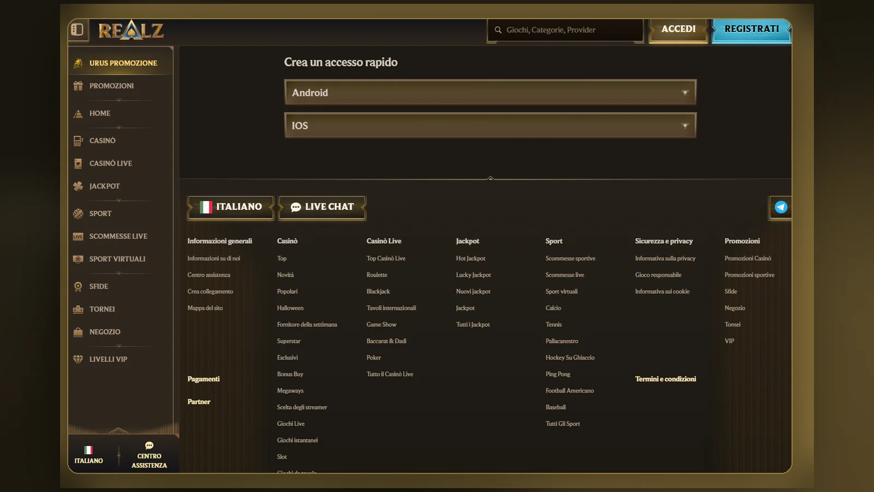Image resolution: width=874 pixels, height=492 pixels.
Task: Open the Live Chat button
Action: [322, 207]
